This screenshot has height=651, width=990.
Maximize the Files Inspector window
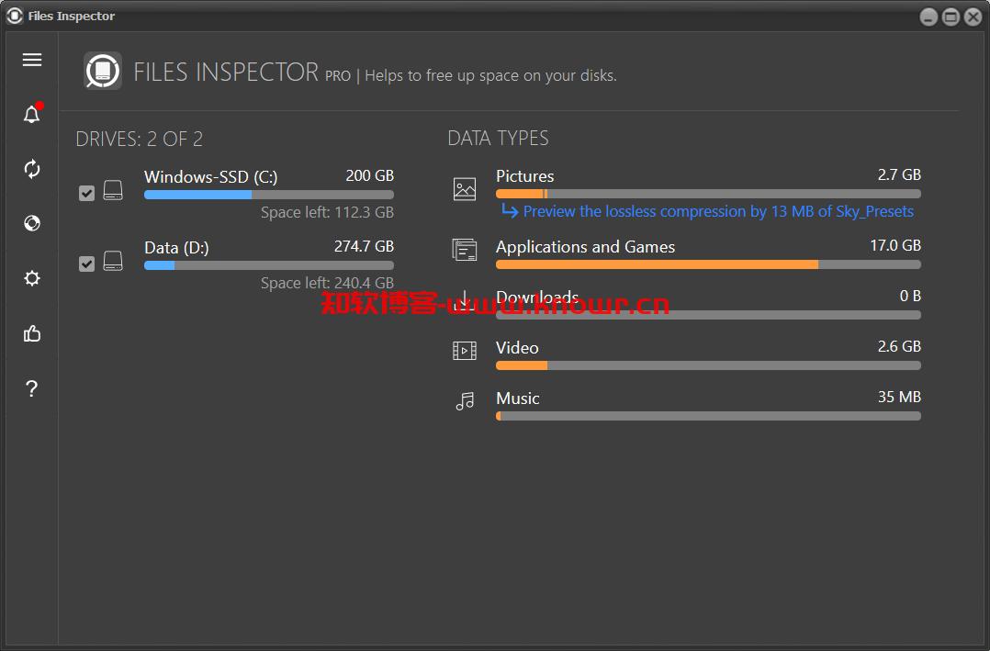pos(951,17)
